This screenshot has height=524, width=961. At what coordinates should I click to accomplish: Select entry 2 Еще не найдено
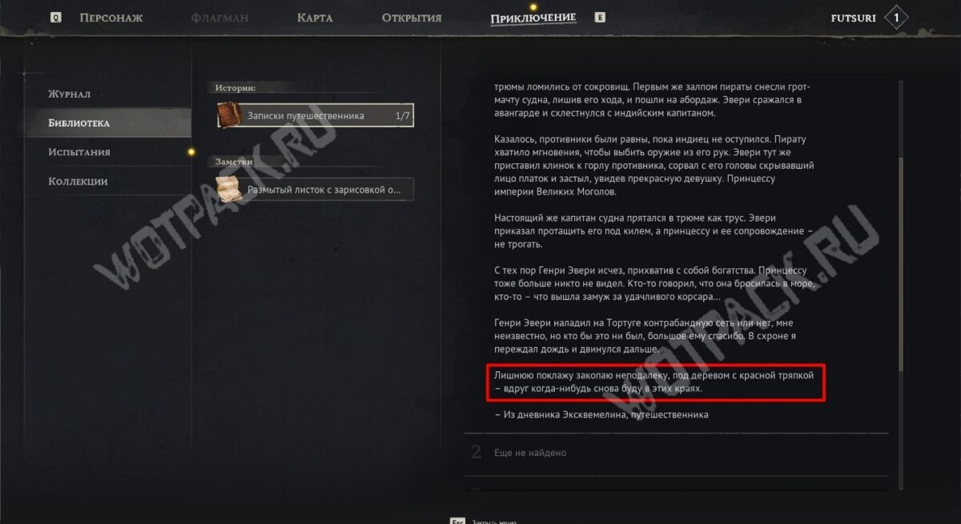[677, 453]
